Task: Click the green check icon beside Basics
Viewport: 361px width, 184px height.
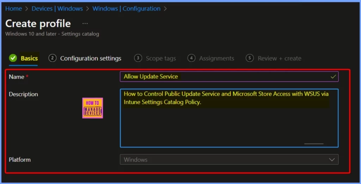Action: [13, 58]
